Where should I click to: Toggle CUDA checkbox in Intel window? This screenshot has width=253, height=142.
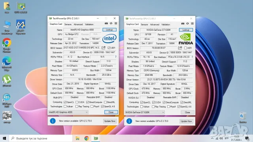click(x=77, y=102)
